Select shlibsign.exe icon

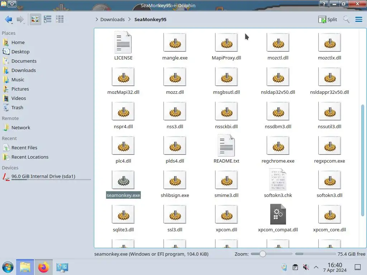pyautogui.click(x=175, y=180)
